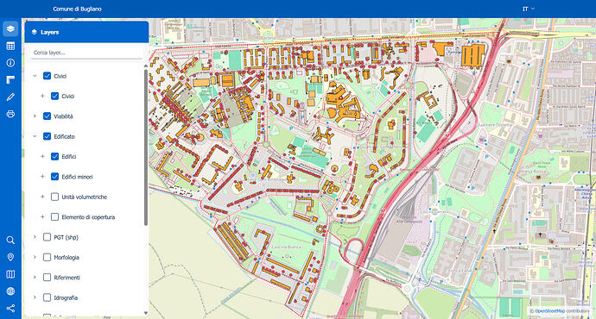Image resolution: width=596 pixels, height=319 pixels.
Task: Expand the Viabilità group chevron
Action: (35, 116)
